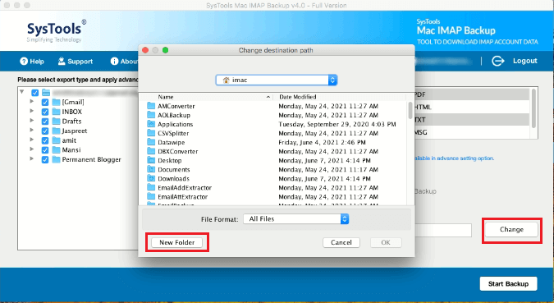Toggle the amit checkbox
The width and height of the screenshot is (554, 303).
45,140
